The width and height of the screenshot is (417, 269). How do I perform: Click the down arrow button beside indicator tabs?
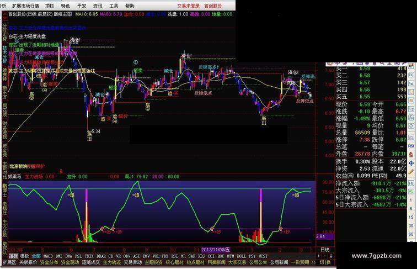tap(331, 256)
